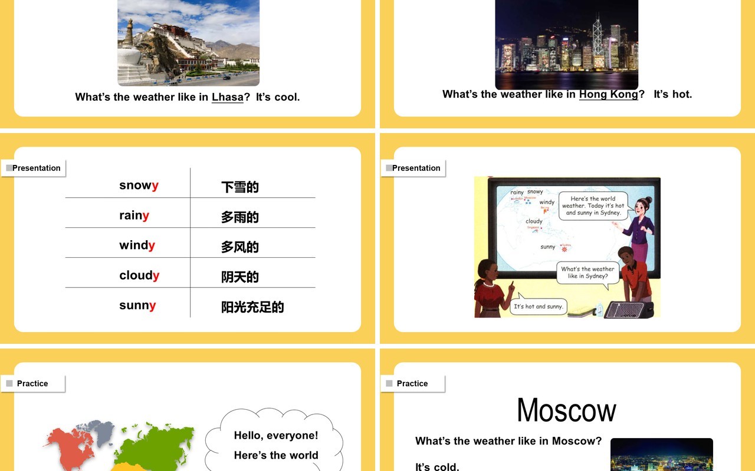Click the "It's hot and sunny." speech bubble
The height and width of the screenshot is (471, 755).
539,306
